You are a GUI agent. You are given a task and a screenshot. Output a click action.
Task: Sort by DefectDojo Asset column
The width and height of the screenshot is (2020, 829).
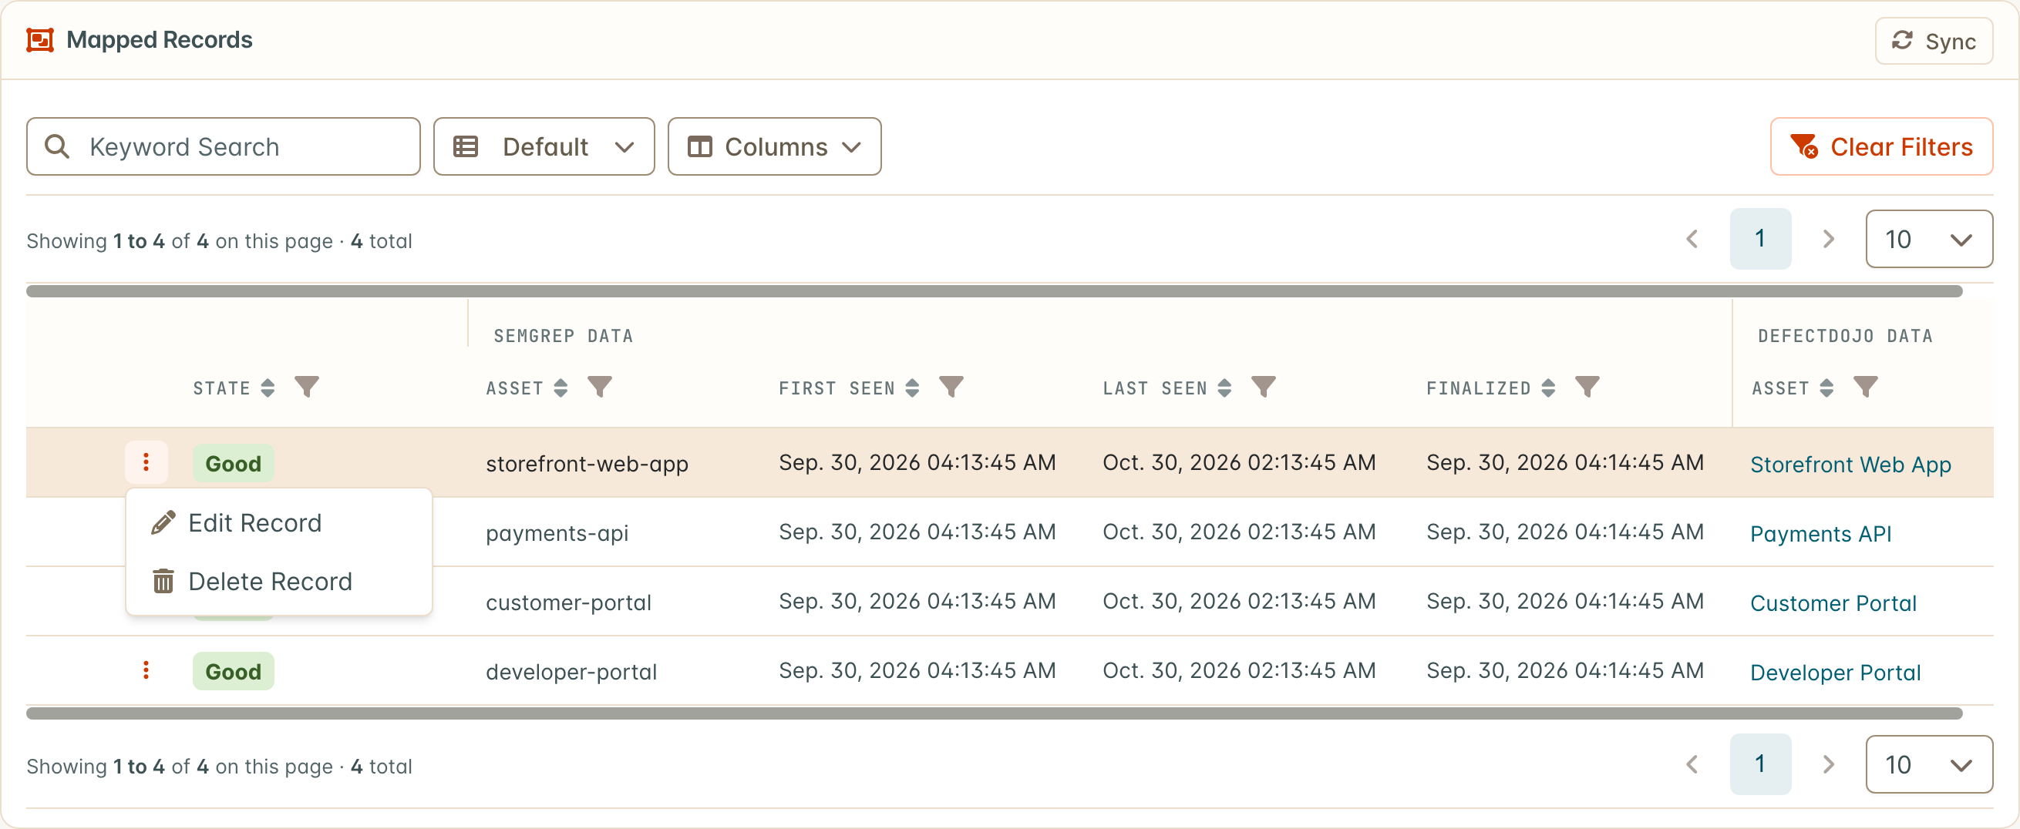tap(1826, 388)
